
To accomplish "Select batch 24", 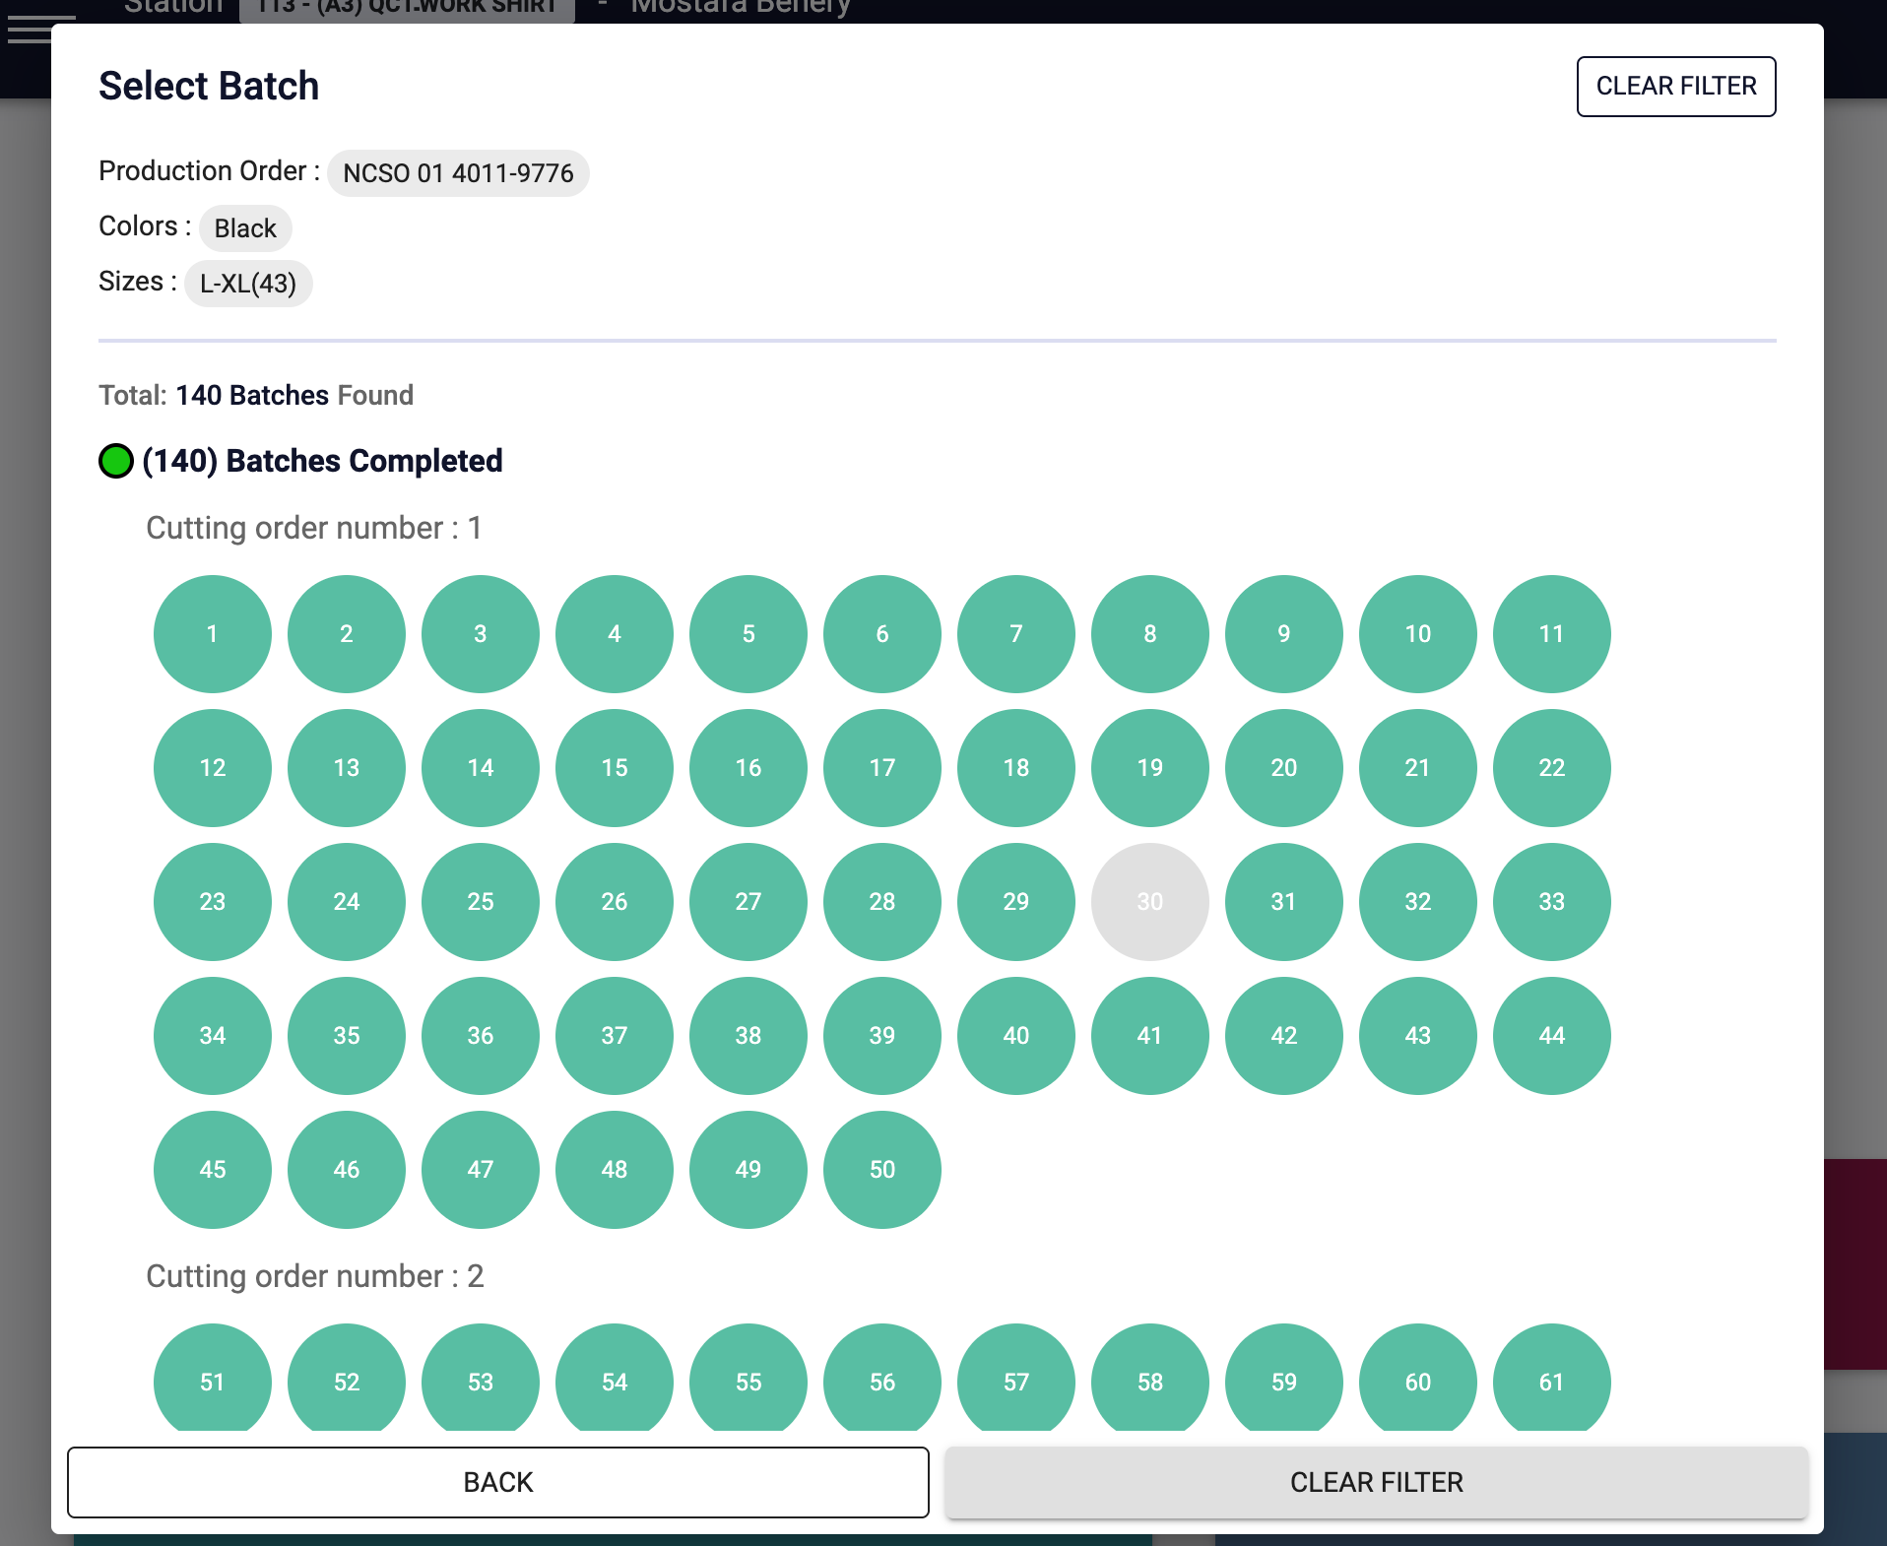I will 347,902.
